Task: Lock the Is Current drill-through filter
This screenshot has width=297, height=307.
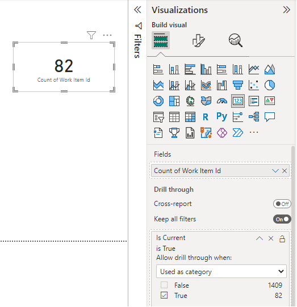Action: pyautogui.click(x=282, y=239)
